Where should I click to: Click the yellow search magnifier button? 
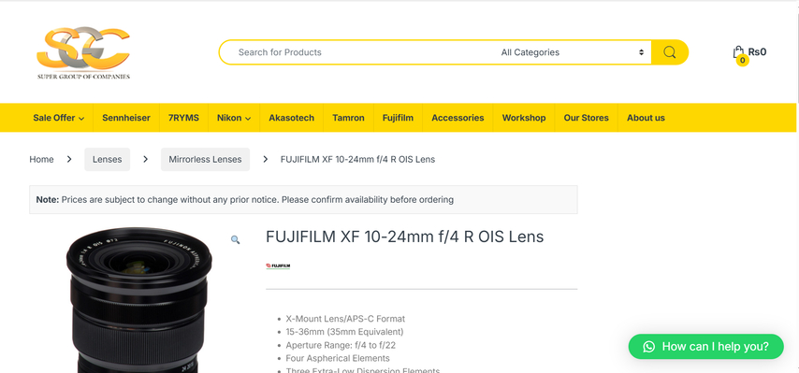(670, 52)
